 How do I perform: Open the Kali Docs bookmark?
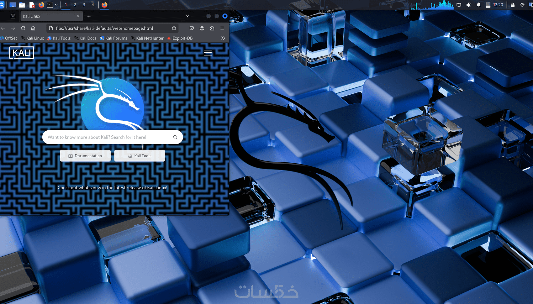pyautogui.click(x=86, y=38)
